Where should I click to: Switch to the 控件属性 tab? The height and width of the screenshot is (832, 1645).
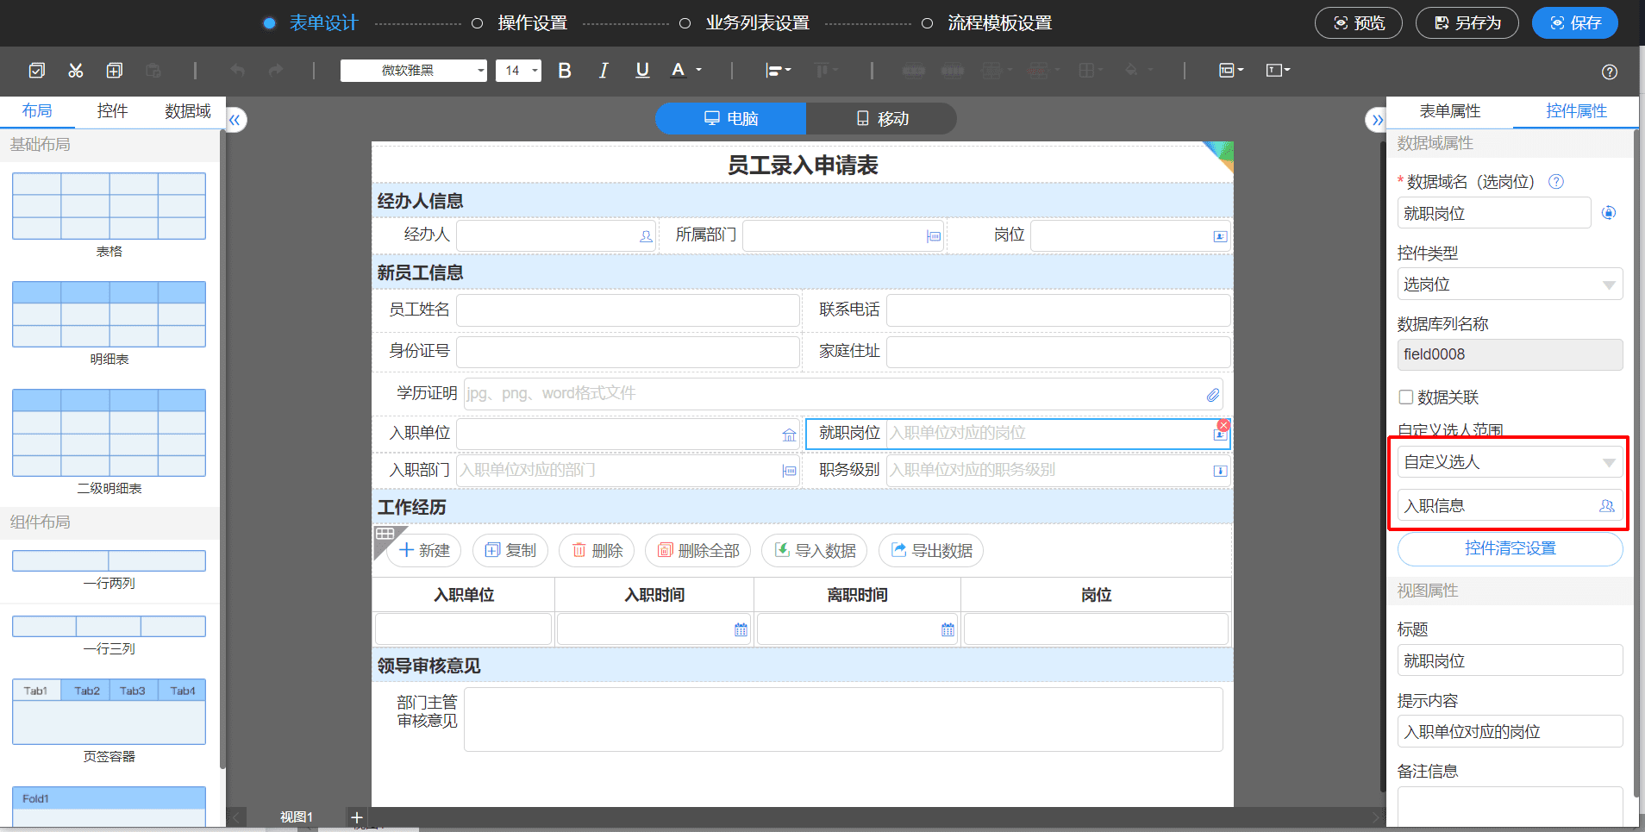(1576, 111)
